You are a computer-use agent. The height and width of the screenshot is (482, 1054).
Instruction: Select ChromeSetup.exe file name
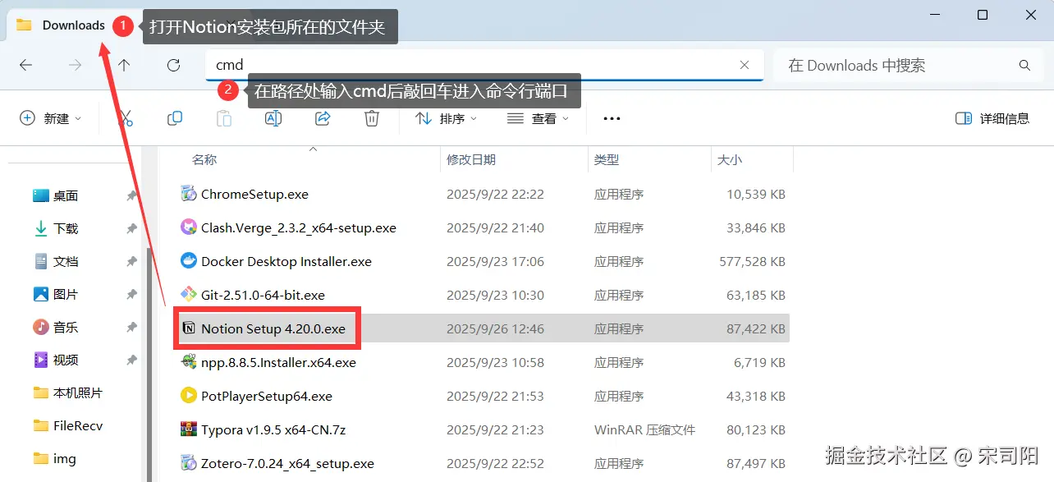click(254, 195)
